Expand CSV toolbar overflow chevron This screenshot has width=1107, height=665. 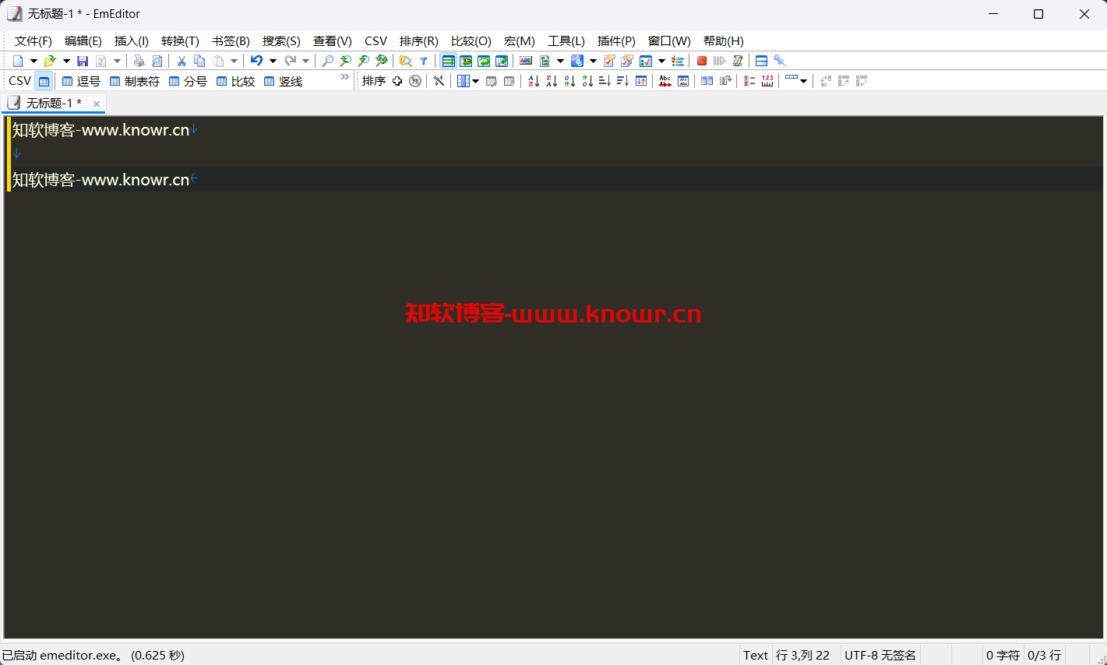(x=345, y=77)
